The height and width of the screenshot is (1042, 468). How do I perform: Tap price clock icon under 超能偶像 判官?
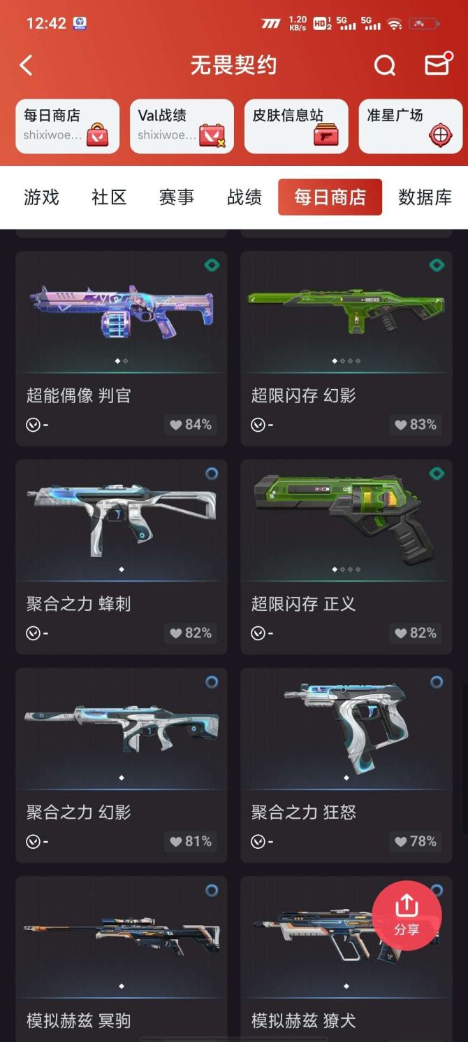[x=33, y=425]
